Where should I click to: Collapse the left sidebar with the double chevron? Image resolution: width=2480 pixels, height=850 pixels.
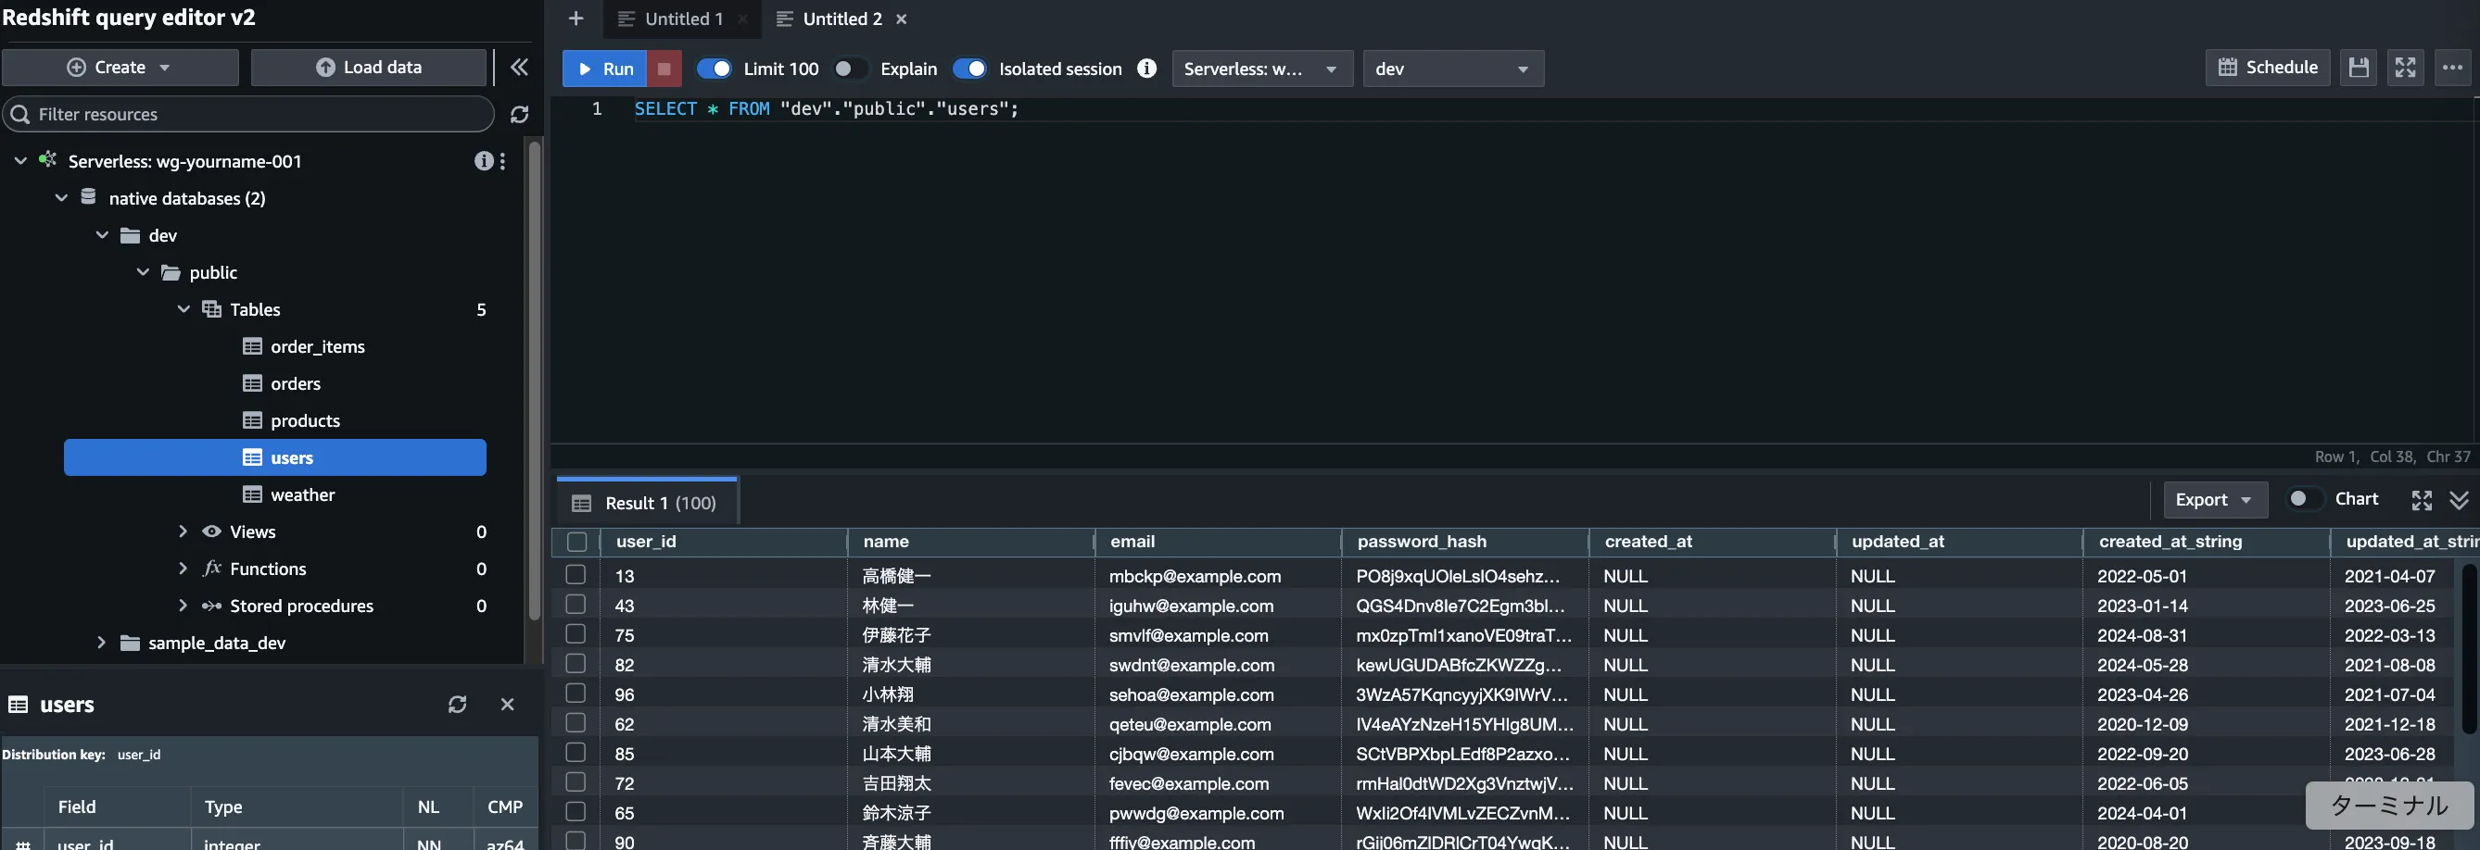519,68
